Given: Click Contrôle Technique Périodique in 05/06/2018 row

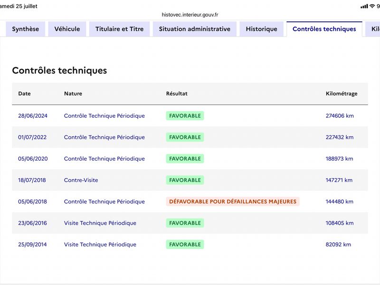Looking at the screenshot, I should [x=104, y=201].
